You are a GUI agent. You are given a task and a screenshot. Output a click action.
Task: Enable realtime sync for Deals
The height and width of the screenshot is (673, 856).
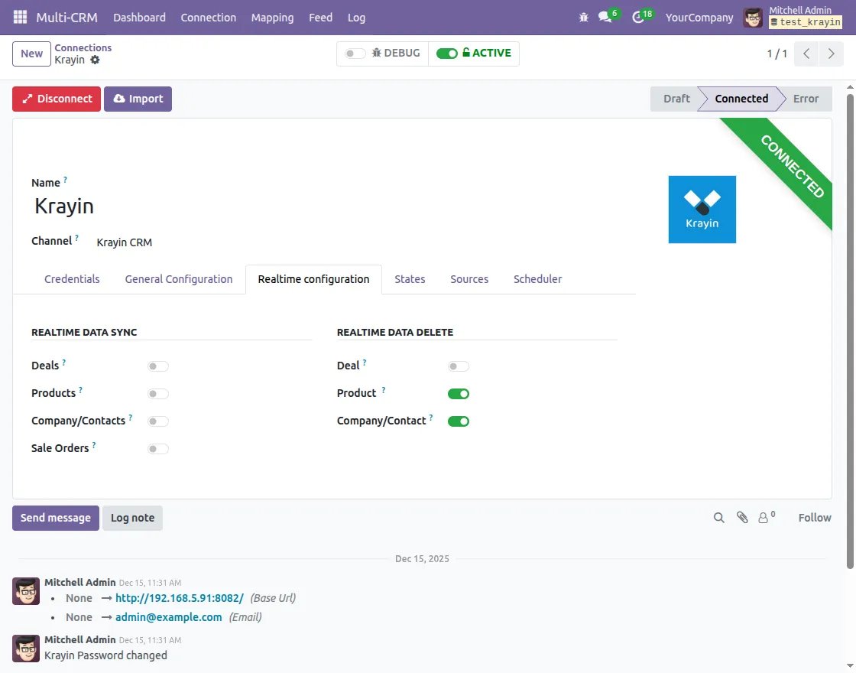tap(158, 366)
